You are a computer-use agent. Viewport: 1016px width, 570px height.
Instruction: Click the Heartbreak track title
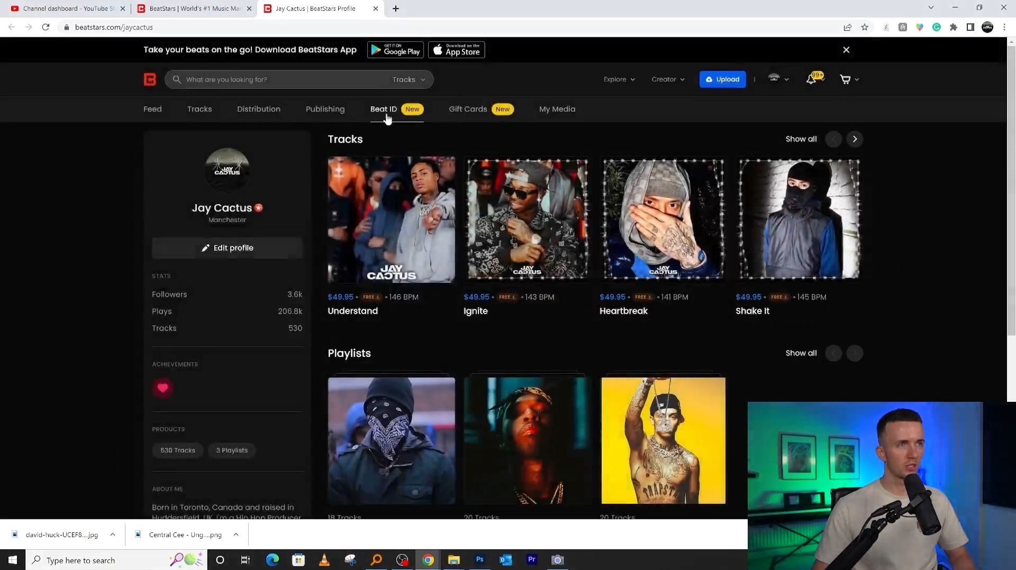click(x=623, y=311)
